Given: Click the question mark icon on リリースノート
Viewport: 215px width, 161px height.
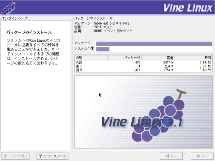Looking at the screenshot, I should pyautogui.click(x=40, y=156).
